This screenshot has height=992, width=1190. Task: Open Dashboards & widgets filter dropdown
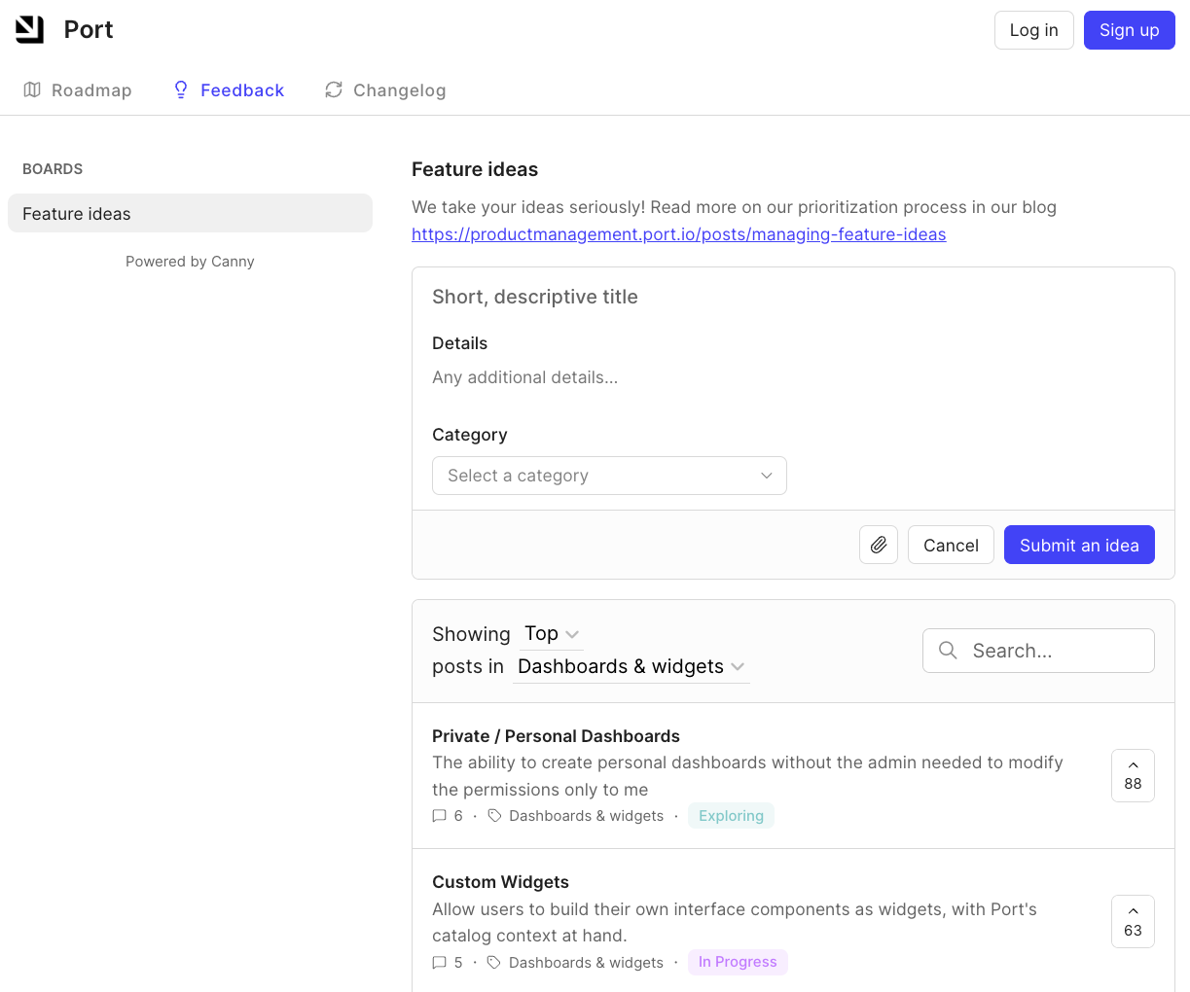coord(631,667)
